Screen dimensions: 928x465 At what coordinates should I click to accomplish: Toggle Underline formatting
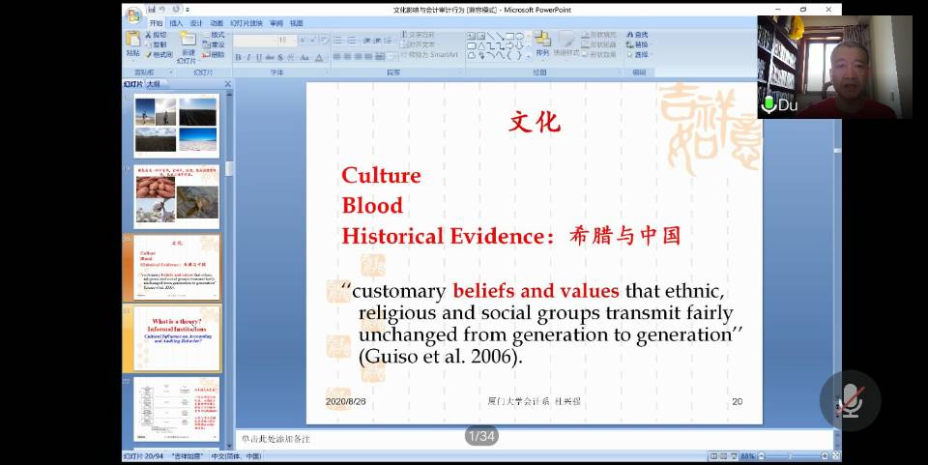pos(258,57)
